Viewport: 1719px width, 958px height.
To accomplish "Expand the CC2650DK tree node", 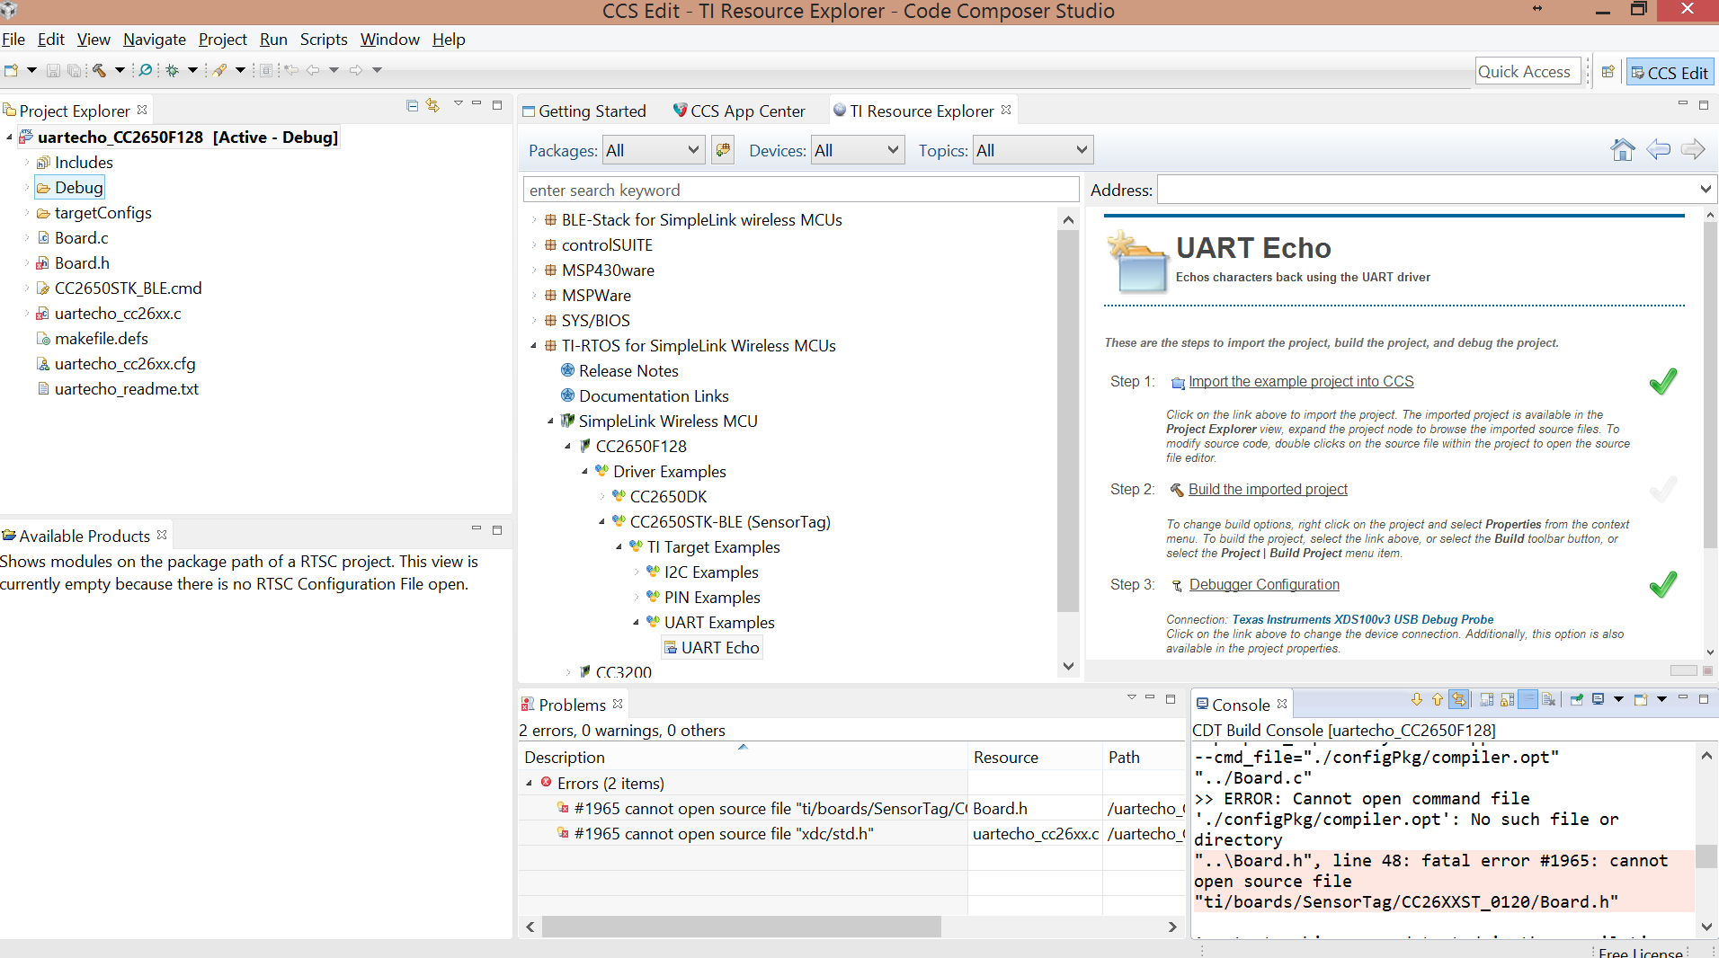I will click(x=601, y=497).
